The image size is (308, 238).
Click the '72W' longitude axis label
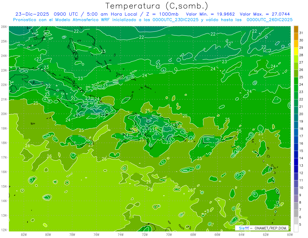(145, 234)
